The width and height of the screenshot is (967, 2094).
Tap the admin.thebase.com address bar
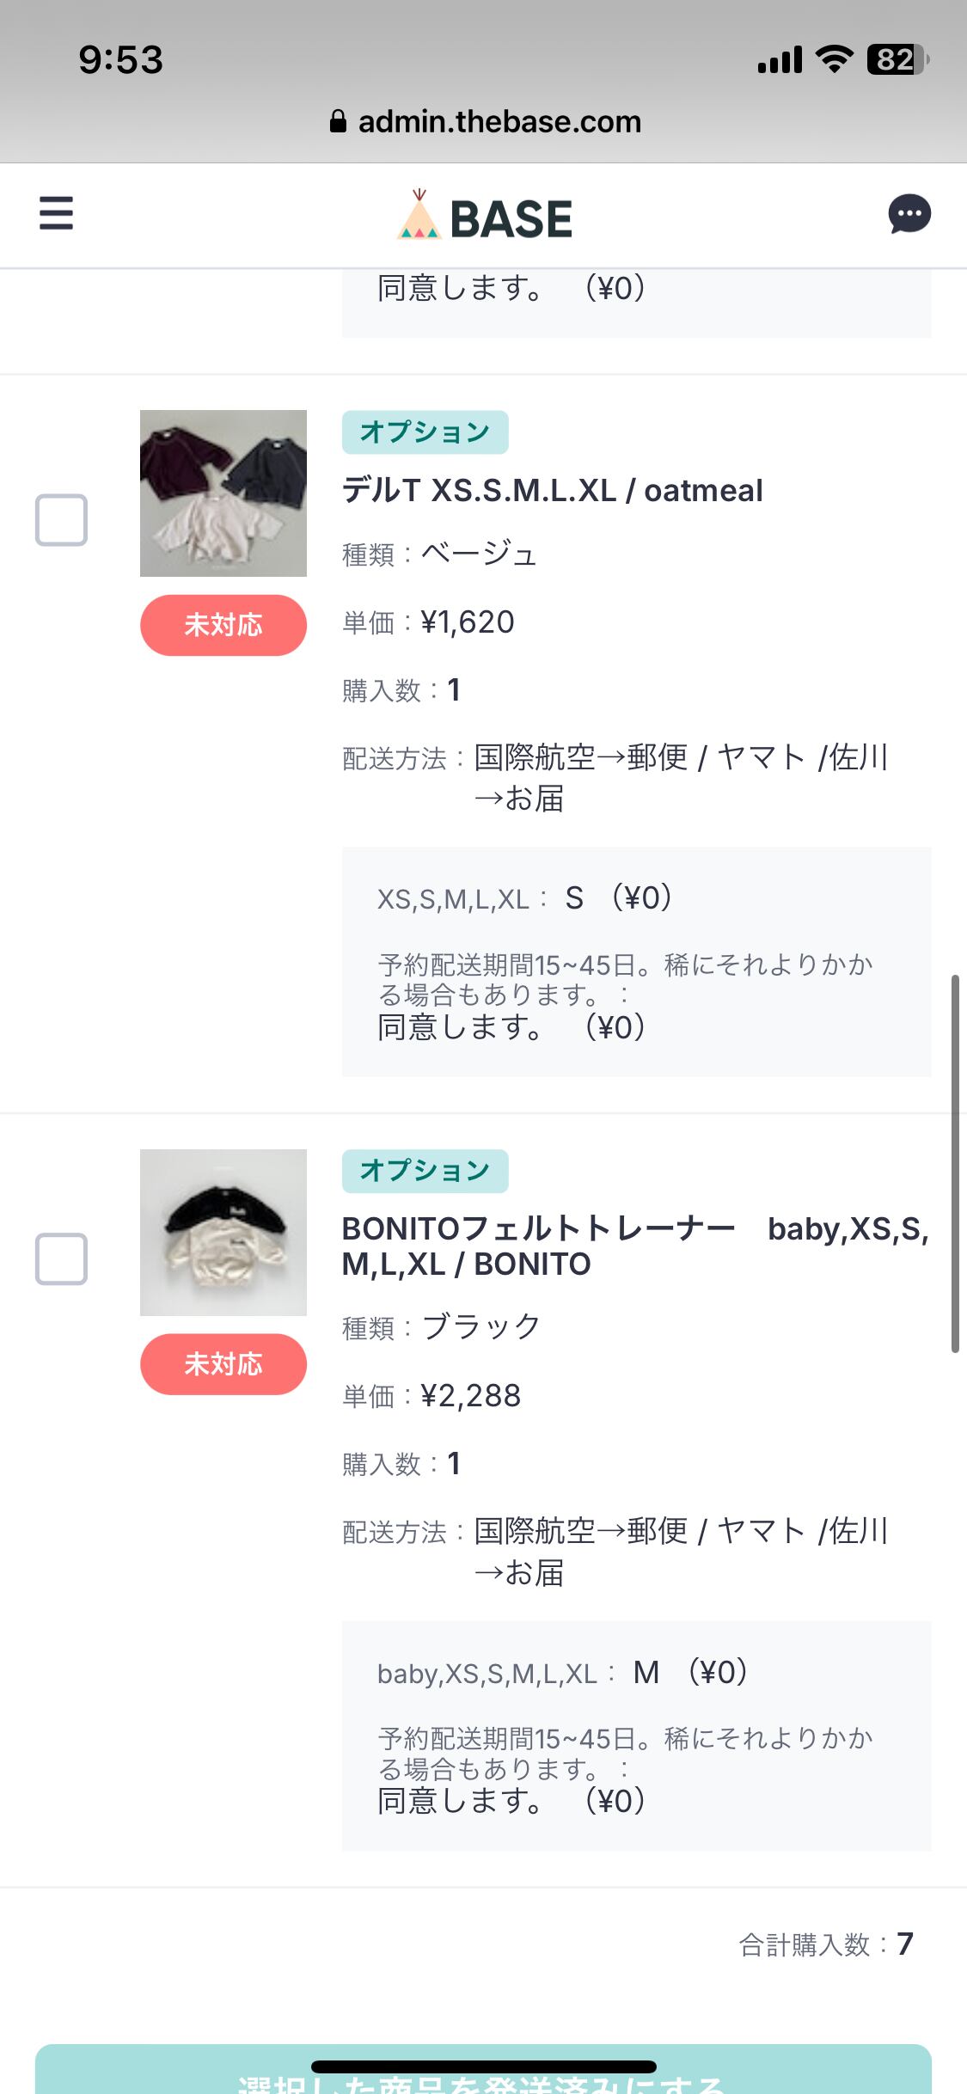click(x=499, y=122)
